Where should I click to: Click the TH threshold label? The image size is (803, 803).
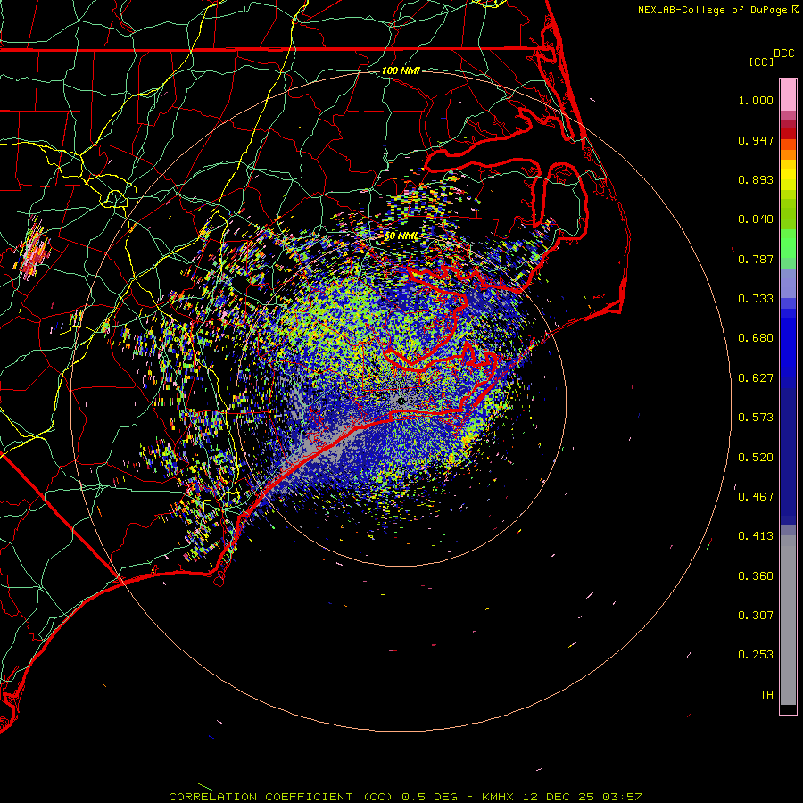766,695
